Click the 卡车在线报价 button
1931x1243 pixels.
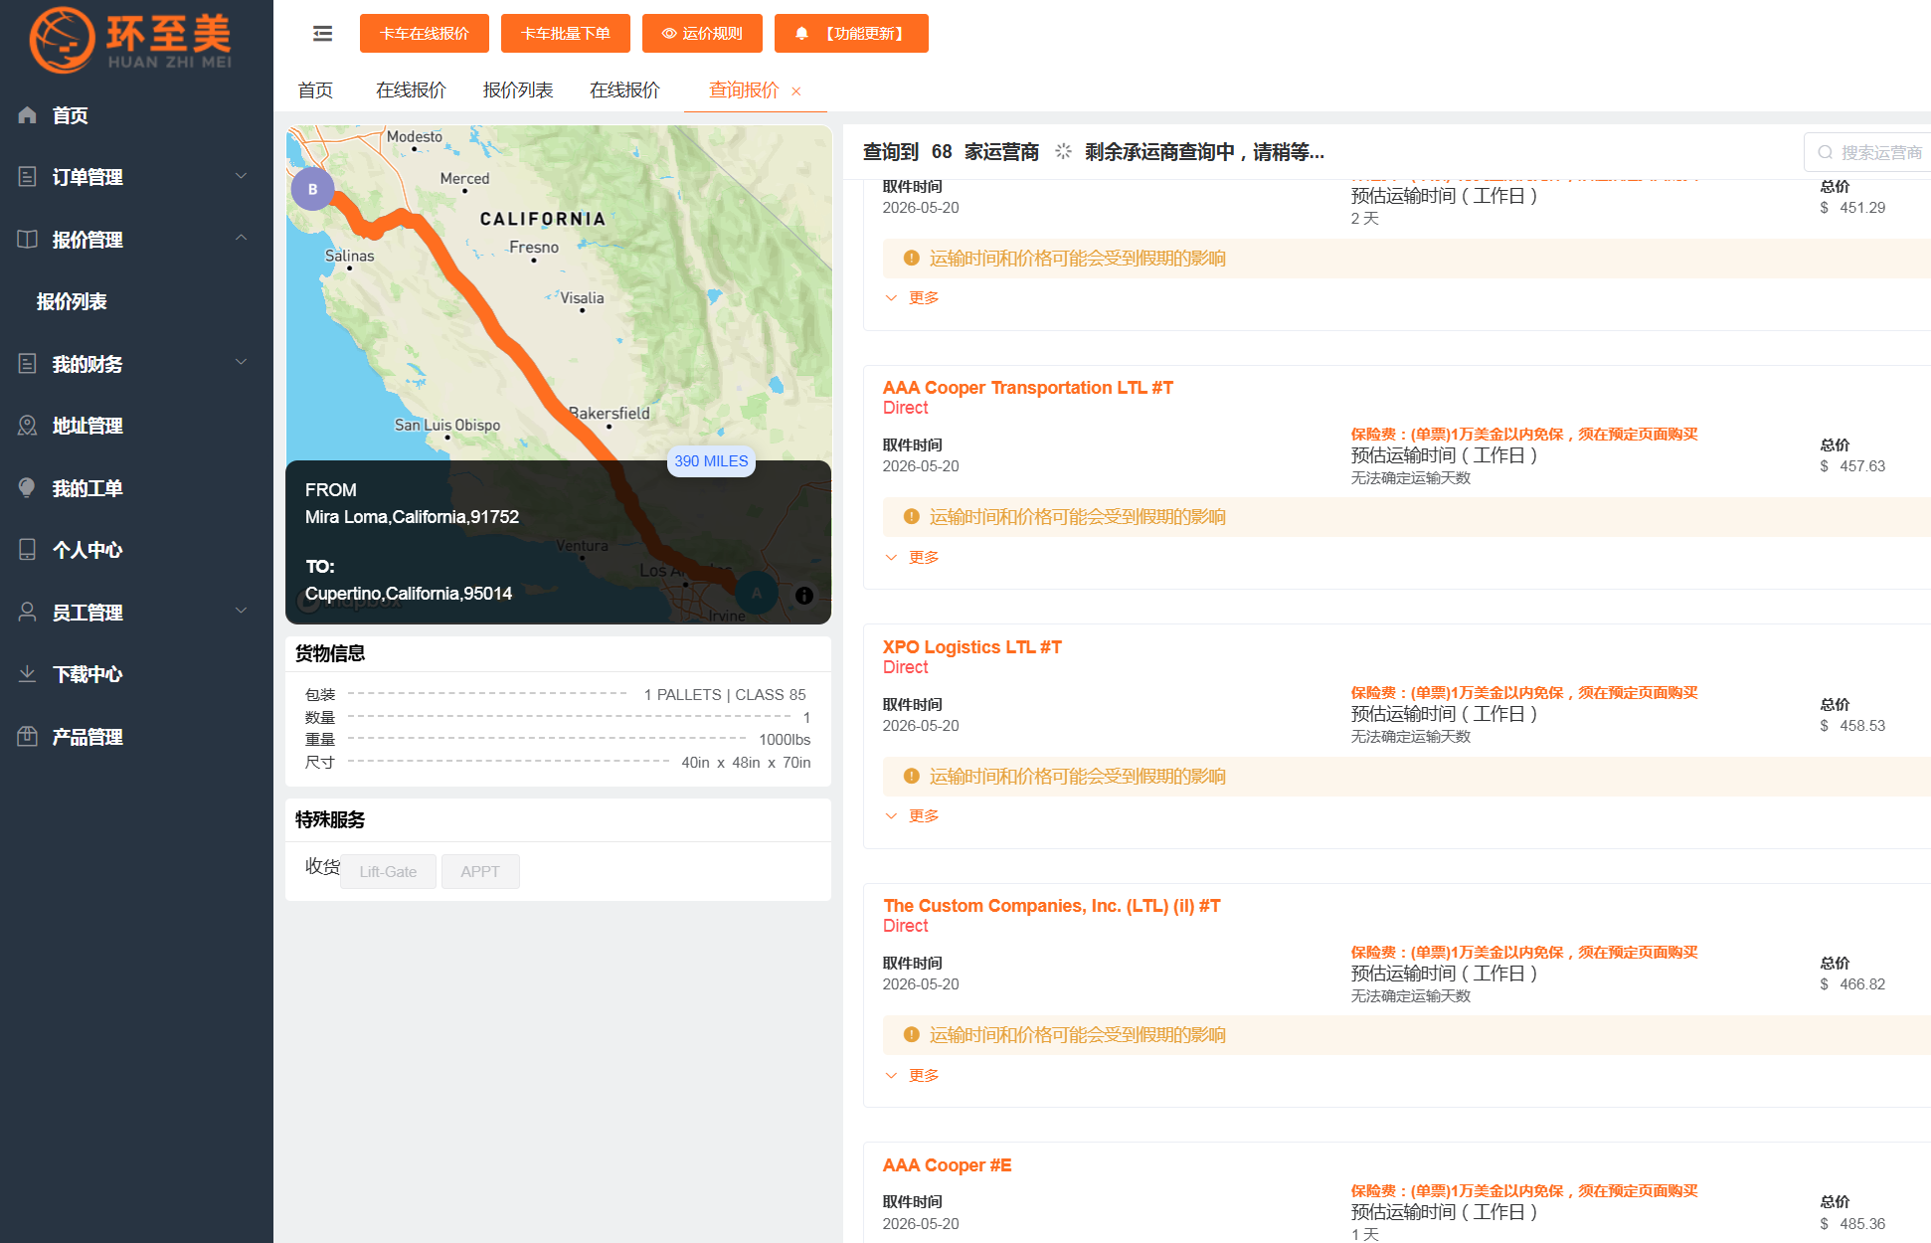(x=425, y=33)
